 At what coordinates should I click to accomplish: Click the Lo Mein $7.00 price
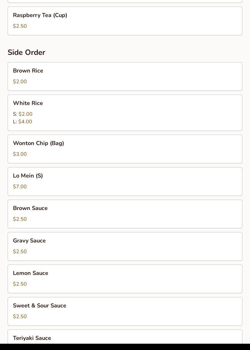point(20,187)
